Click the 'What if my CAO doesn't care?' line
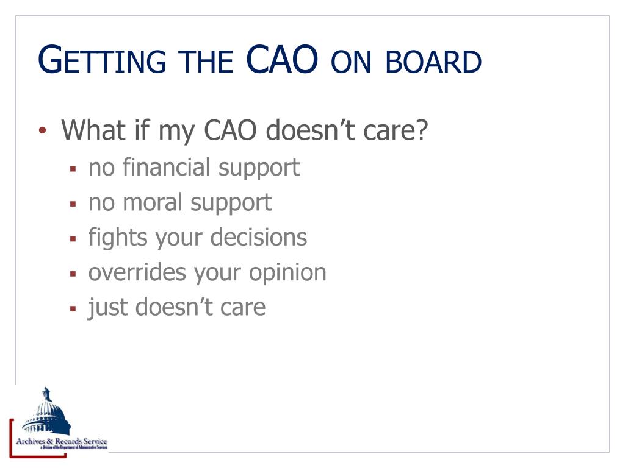 [244, 130]
